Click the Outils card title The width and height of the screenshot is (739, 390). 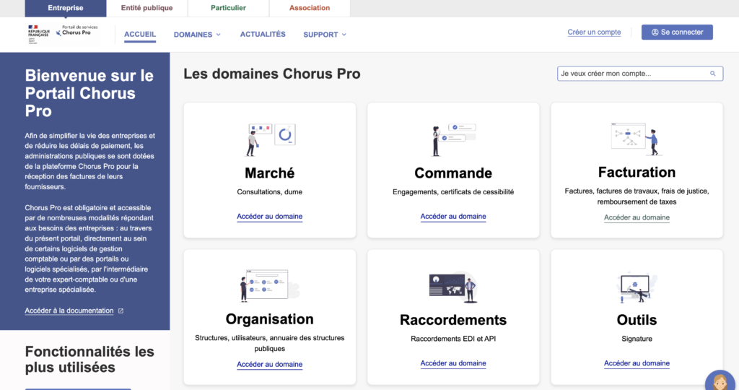pyautogui.click(x=637, y=320)
